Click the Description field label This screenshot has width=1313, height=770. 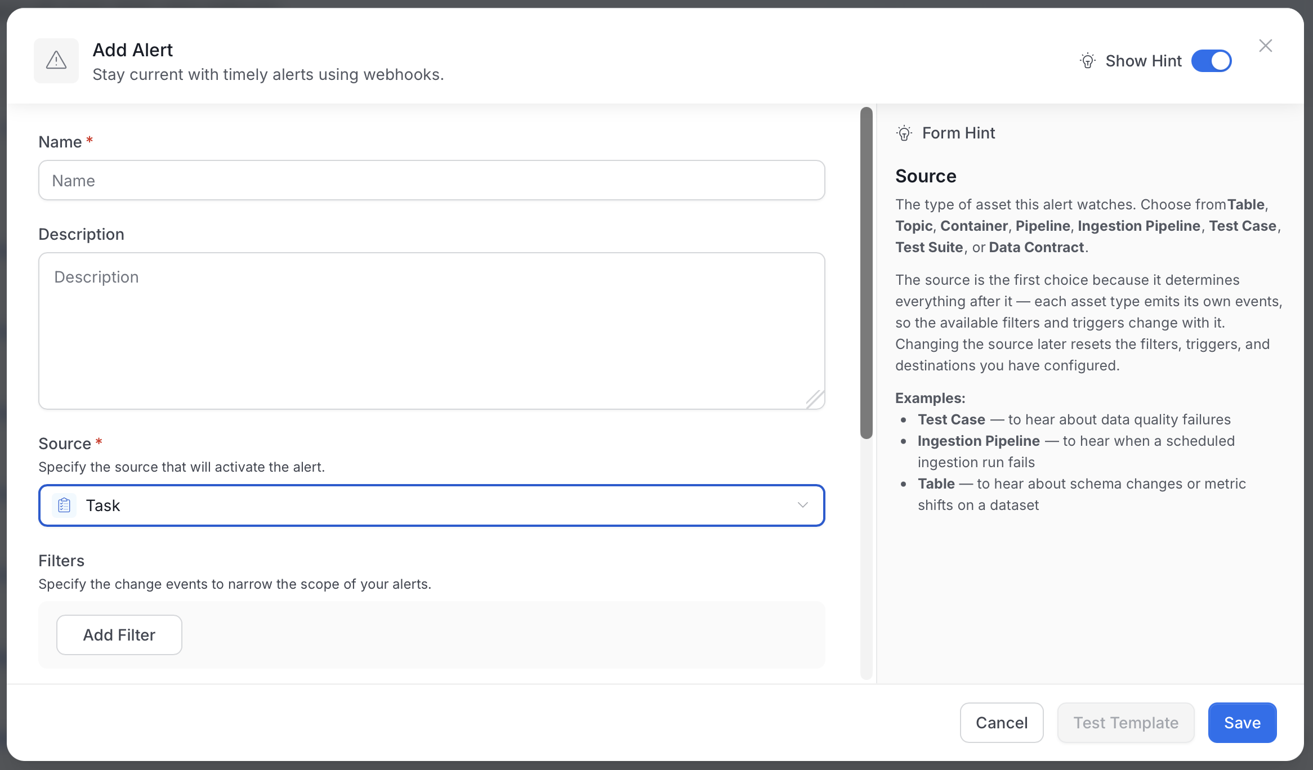pyautogui.click(x=81, y=234)
